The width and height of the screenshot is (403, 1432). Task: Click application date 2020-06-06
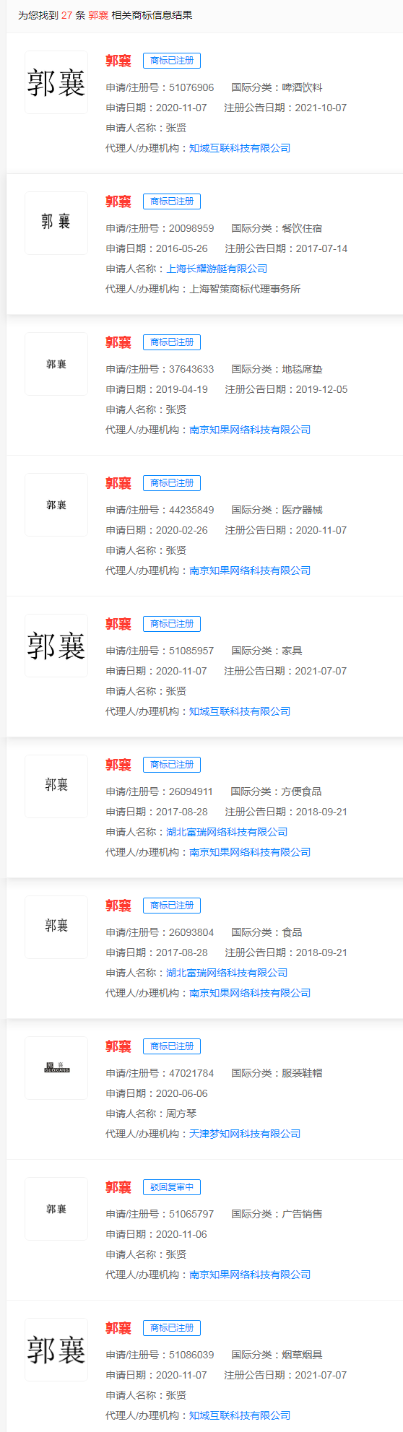(x=181, y=1093)
